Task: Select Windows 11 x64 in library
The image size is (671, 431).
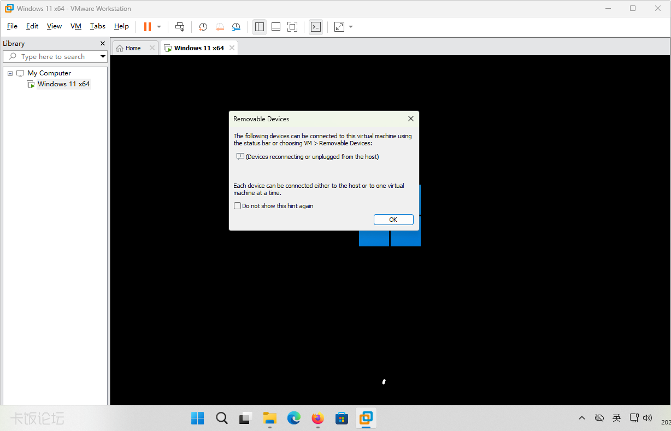Action: (x=63, y=84)
